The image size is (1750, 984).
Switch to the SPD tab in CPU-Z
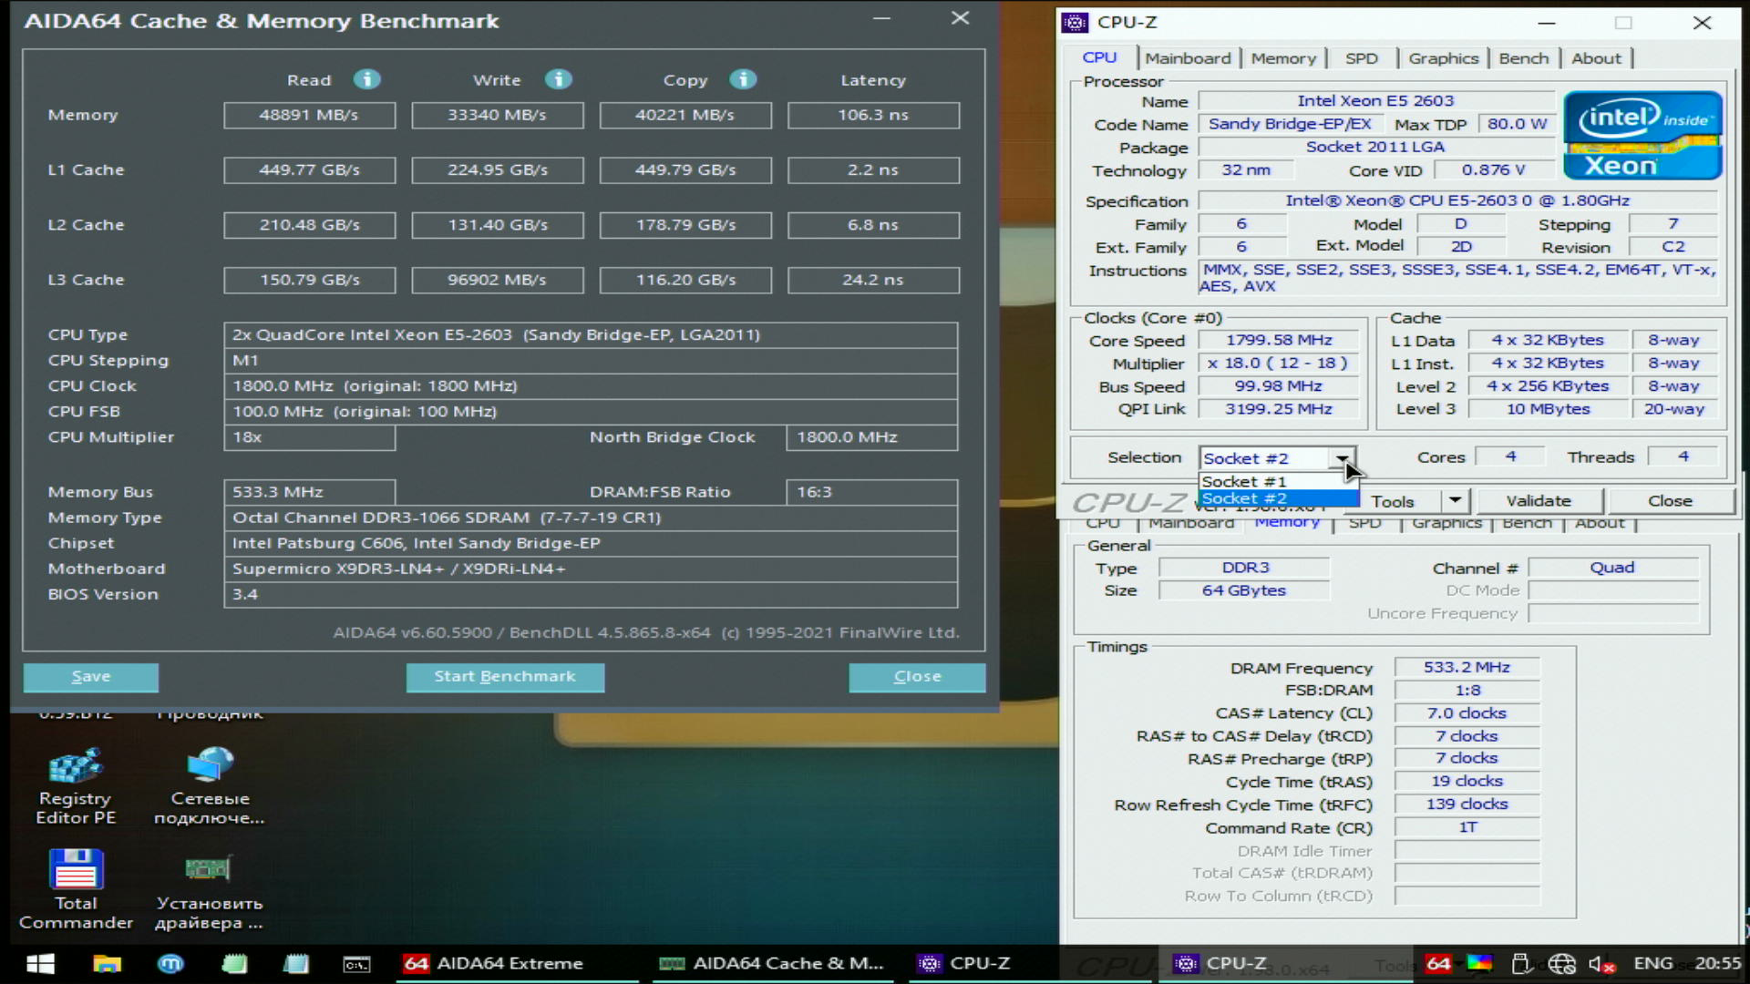click(x=1361, y=58)
